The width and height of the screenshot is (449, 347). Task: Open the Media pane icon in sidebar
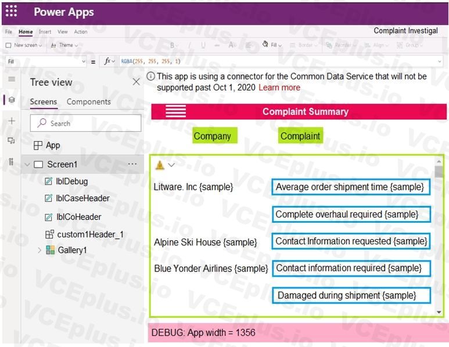(x=12, y=141)
